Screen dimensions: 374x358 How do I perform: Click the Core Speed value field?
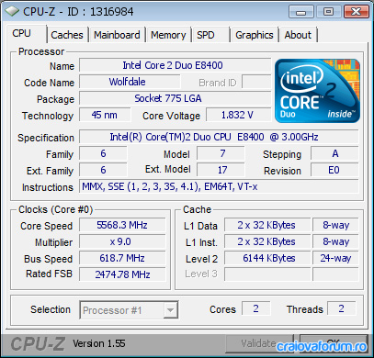pyautogui.click(x=122, y=225)
